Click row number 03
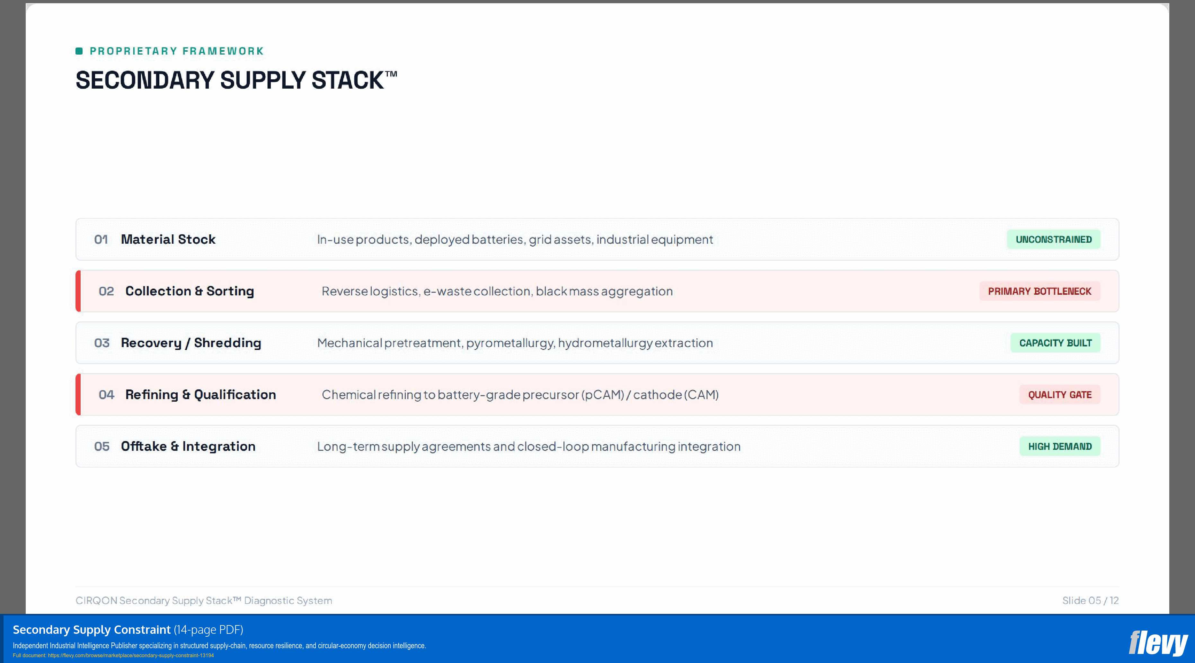 coord(102,343)
